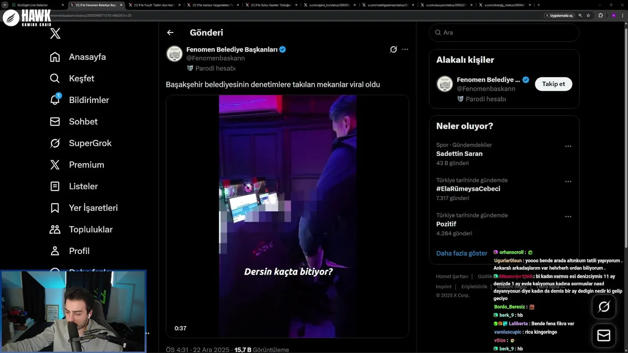Click the X logo in the sidebar
The width and height of the screenshot is (628, 353).
click(x=55, y=33)
